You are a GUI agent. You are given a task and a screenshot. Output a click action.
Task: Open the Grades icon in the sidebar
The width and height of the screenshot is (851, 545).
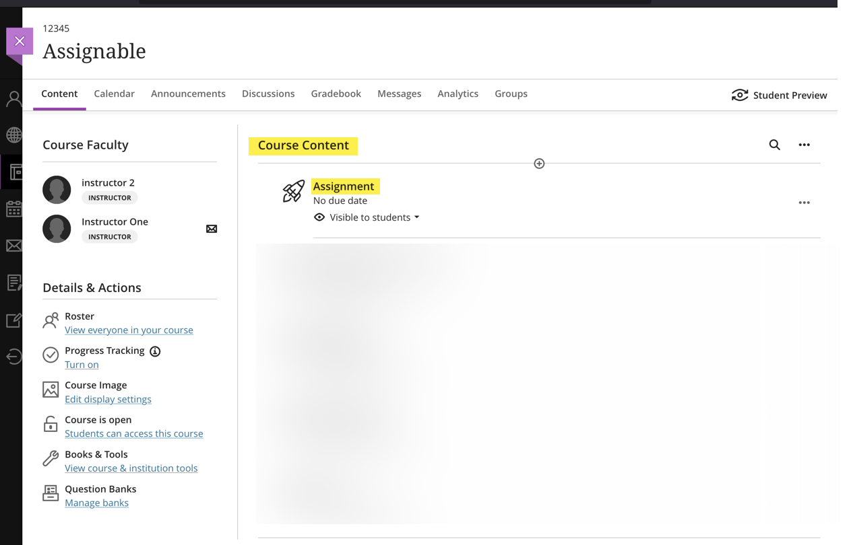point(13,283)
